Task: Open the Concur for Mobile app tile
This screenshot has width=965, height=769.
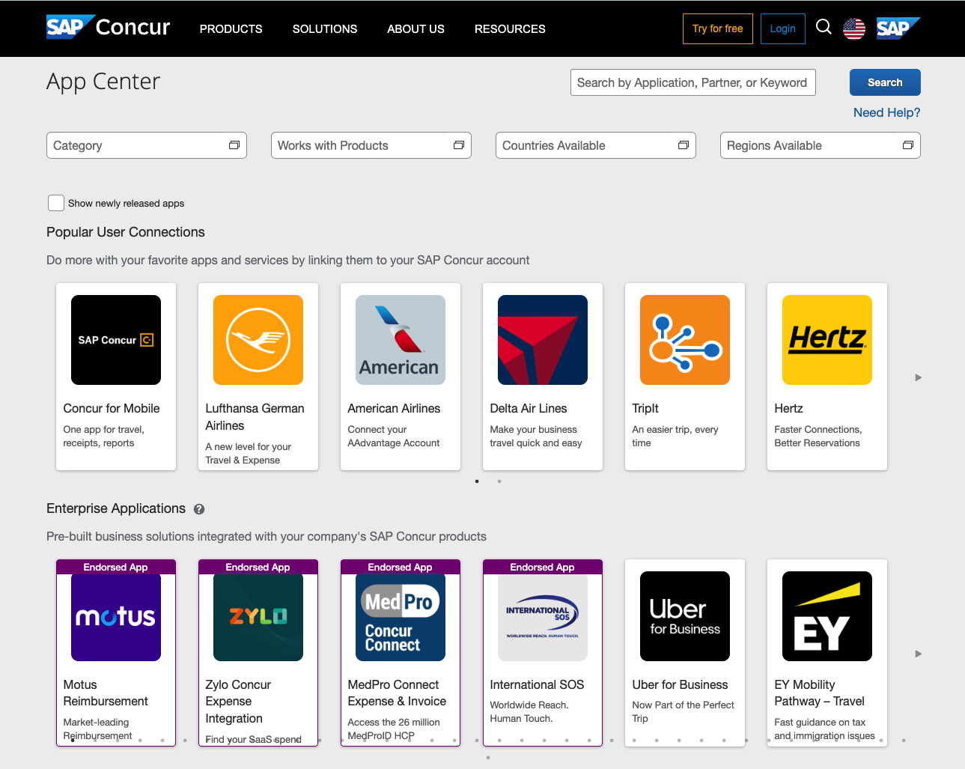Action: tap(115, 339)
